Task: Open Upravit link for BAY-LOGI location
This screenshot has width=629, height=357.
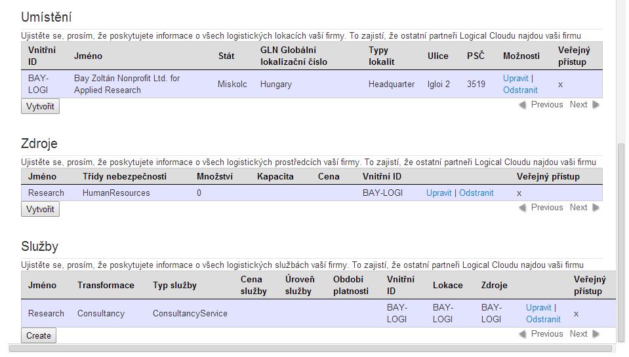Action: point(516,79)
